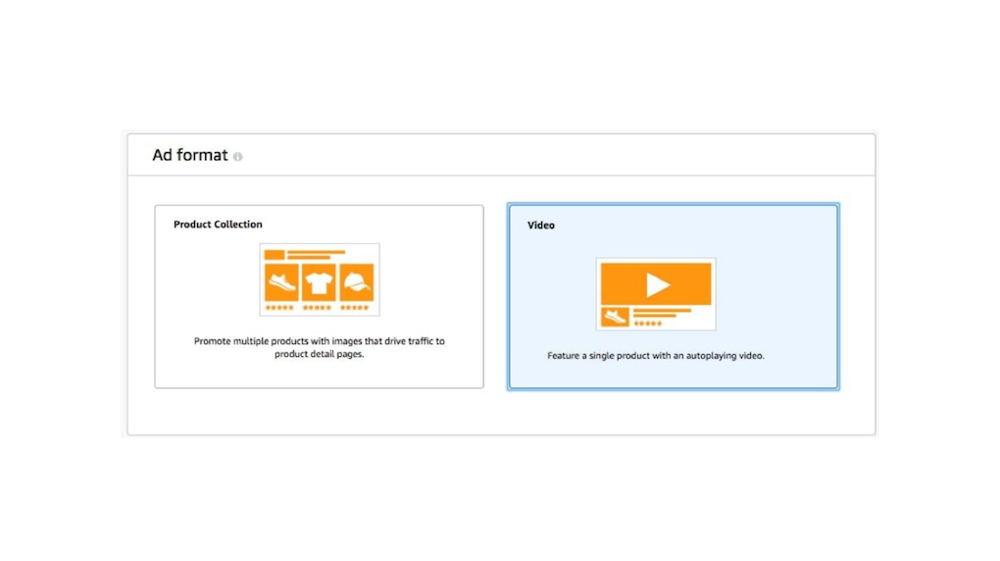Click the "Video" title text
This screenshot has height=561, width=1000.
[x=541, y=226]
